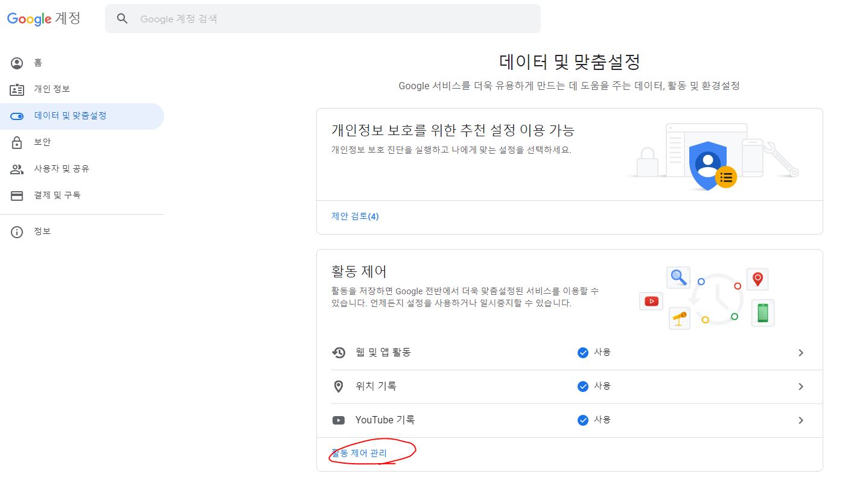The height and width of the screenshot is (477, 851).
Task: Go to the 보안 menu item
Action: 82,142
